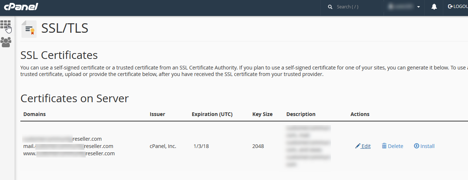
Task: Delete the certificate via Delete link
Action: point(395,146)
